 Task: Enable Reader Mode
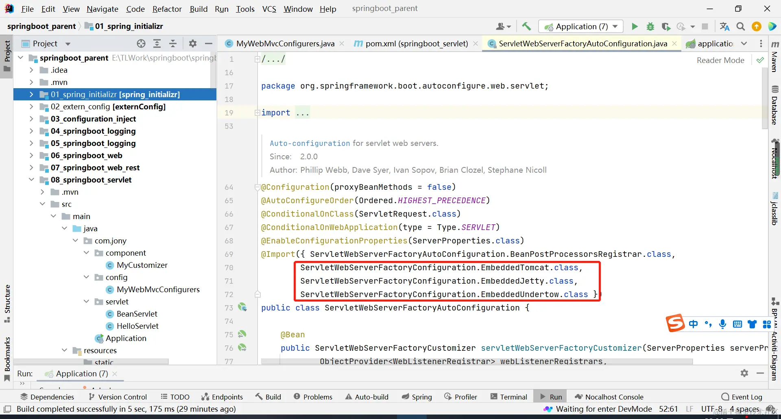[720, 60]
